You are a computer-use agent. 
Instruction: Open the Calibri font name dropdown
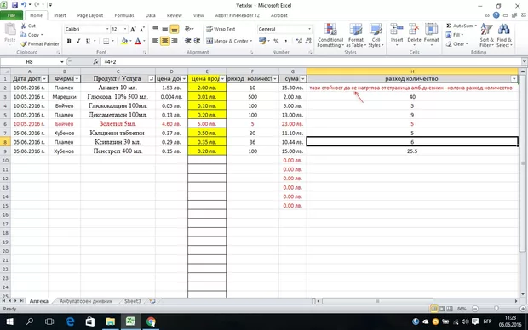point(107,29)
